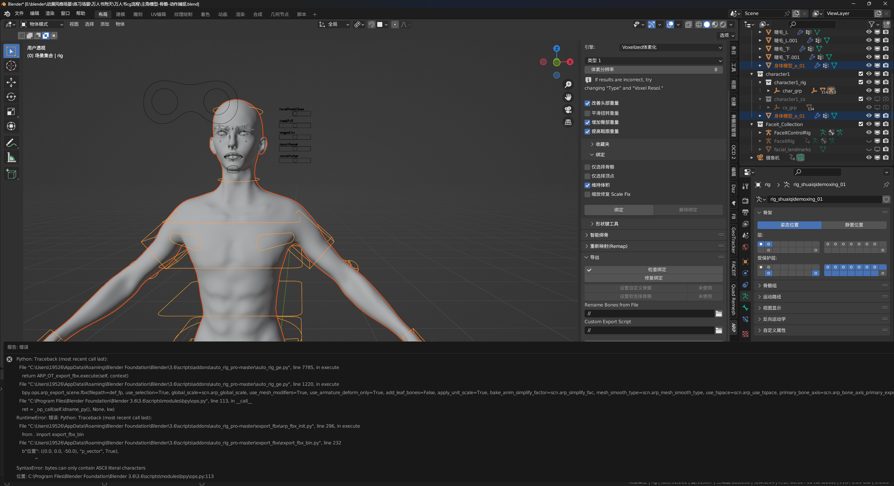Viewport: 894px width, 486px height.
Task: Select the Add Cube tool
Action: (x=11, y=174)
